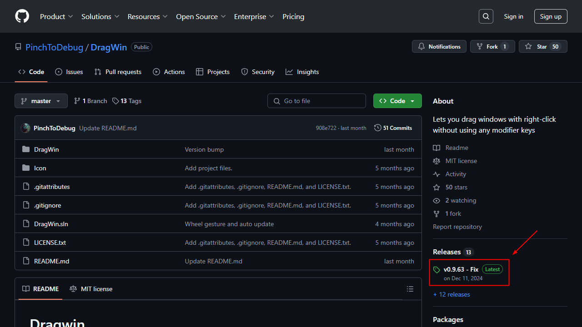Click the GitHub logo icon

click(x=22, y=16)
